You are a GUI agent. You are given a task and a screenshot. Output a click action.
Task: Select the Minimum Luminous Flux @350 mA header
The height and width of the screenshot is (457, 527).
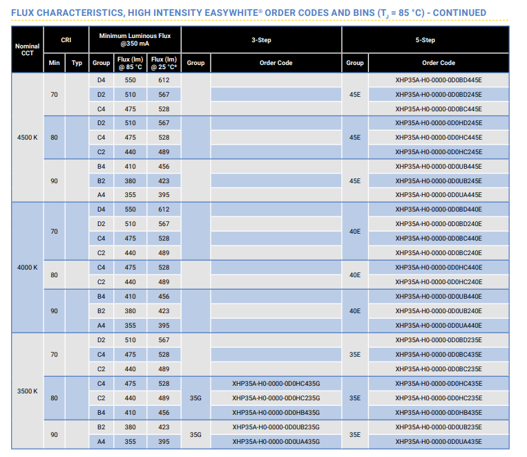[x=135, y=39]
